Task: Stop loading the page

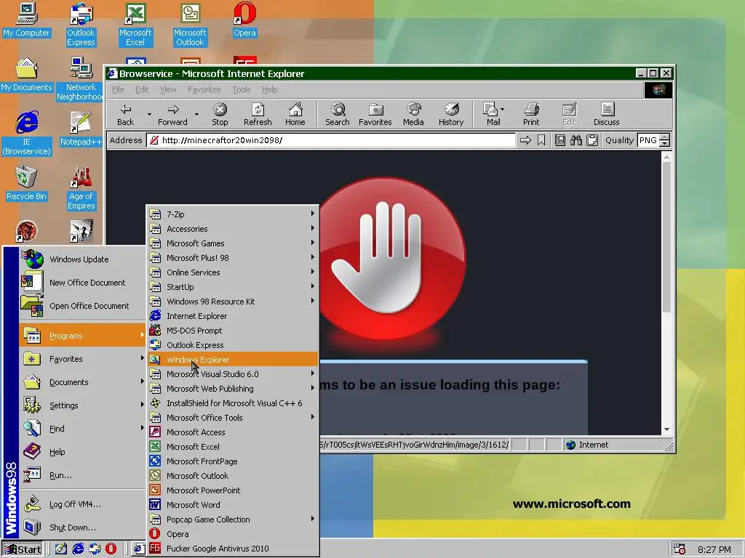Action: [x=220, y=114]
